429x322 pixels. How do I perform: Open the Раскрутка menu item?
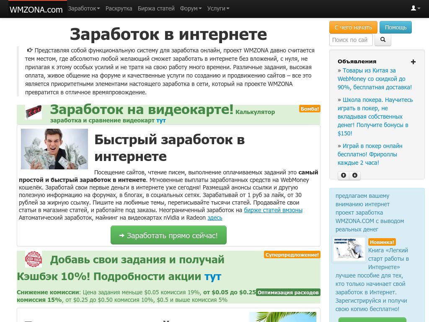coord(119,8)
